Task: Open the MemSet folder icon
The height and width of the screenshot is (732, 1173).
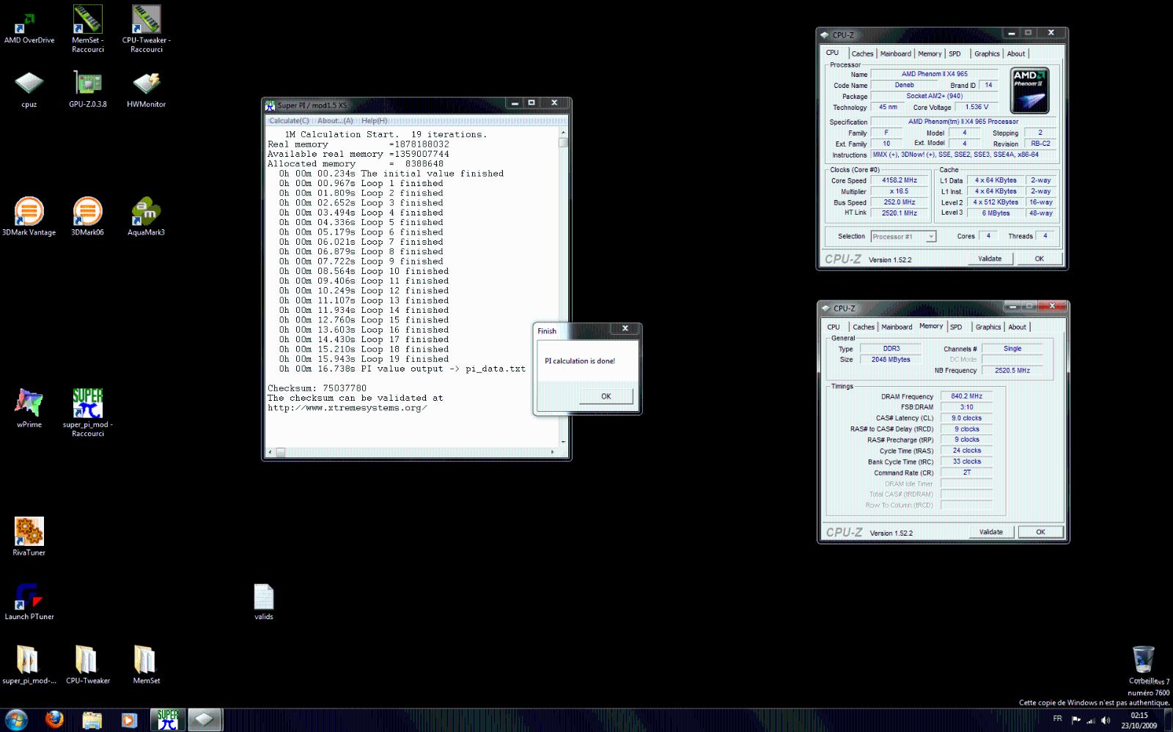Action: click(146, 665)
